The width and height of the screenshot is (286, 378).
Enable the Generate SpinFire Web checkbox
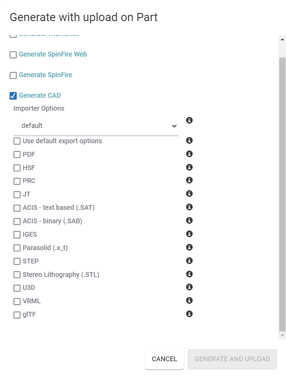click(x=13, y=55)
